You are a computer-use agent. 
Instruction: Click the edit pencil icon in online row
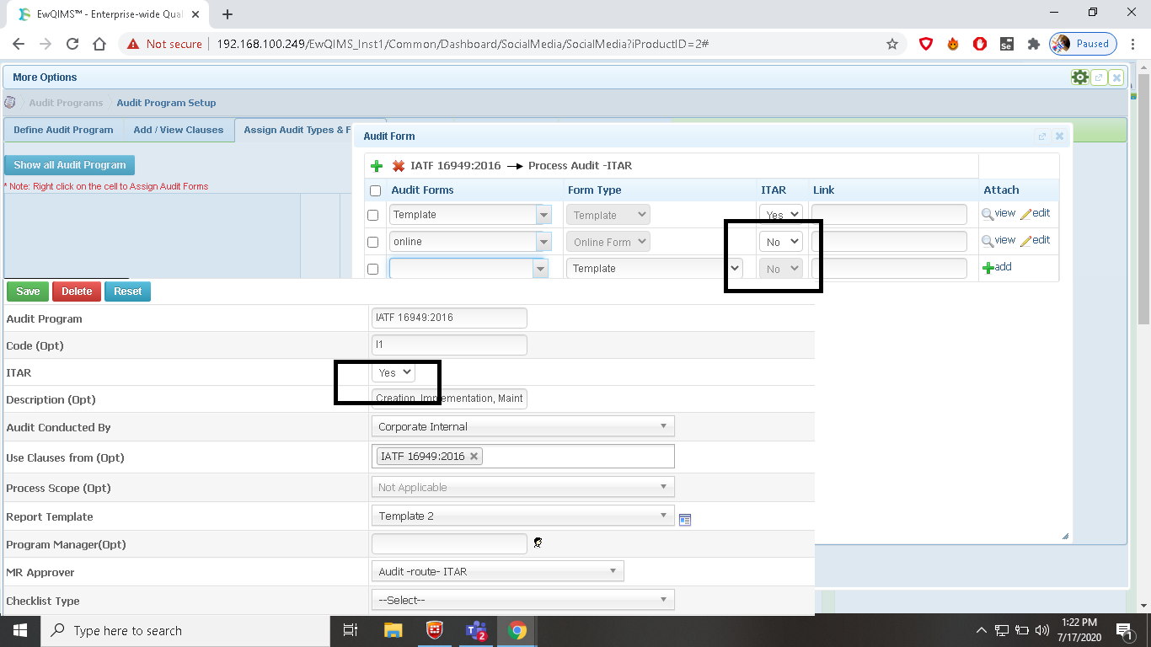[x=1025, y=241]
